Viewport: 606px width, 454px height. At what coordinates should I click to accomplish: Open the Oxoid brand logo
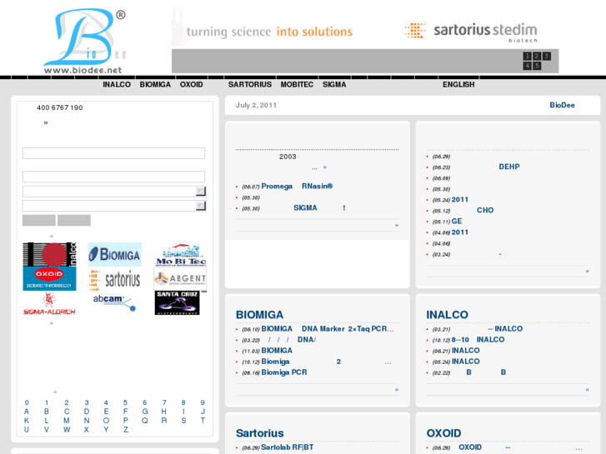49,278
